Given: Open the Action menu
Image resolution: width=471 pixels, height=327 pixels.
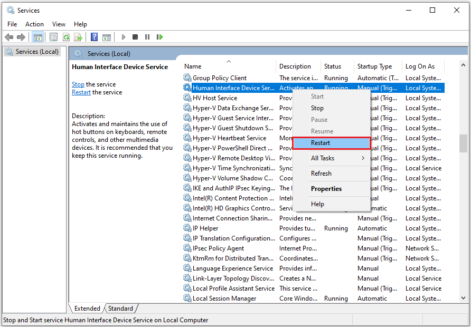Looking at the screenshot, I should (x=34, y=24).
